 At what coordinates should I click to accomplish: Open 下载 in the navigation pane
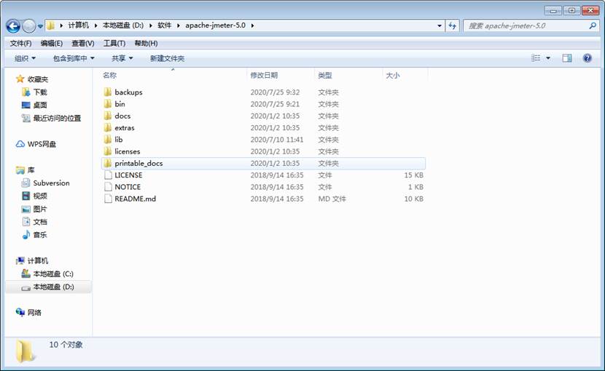(x=40, y=92)
